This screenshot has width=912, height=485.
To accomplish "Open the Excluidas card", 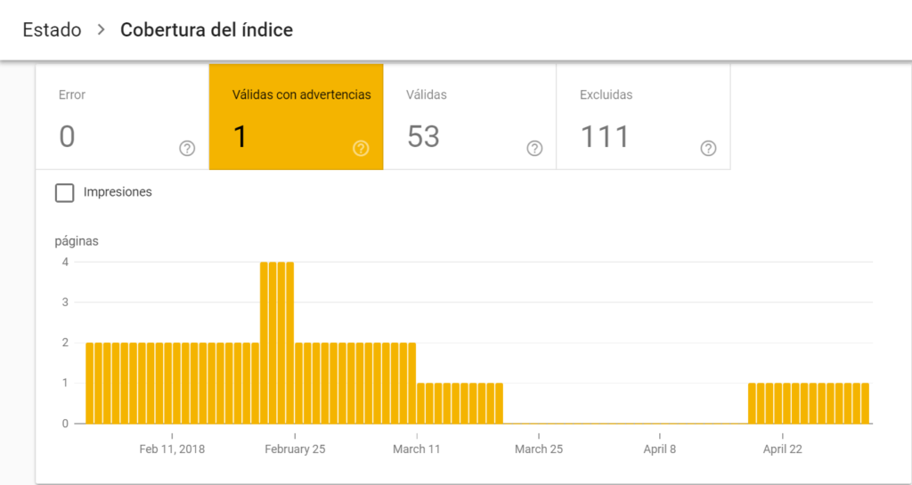I will point(643,117).
